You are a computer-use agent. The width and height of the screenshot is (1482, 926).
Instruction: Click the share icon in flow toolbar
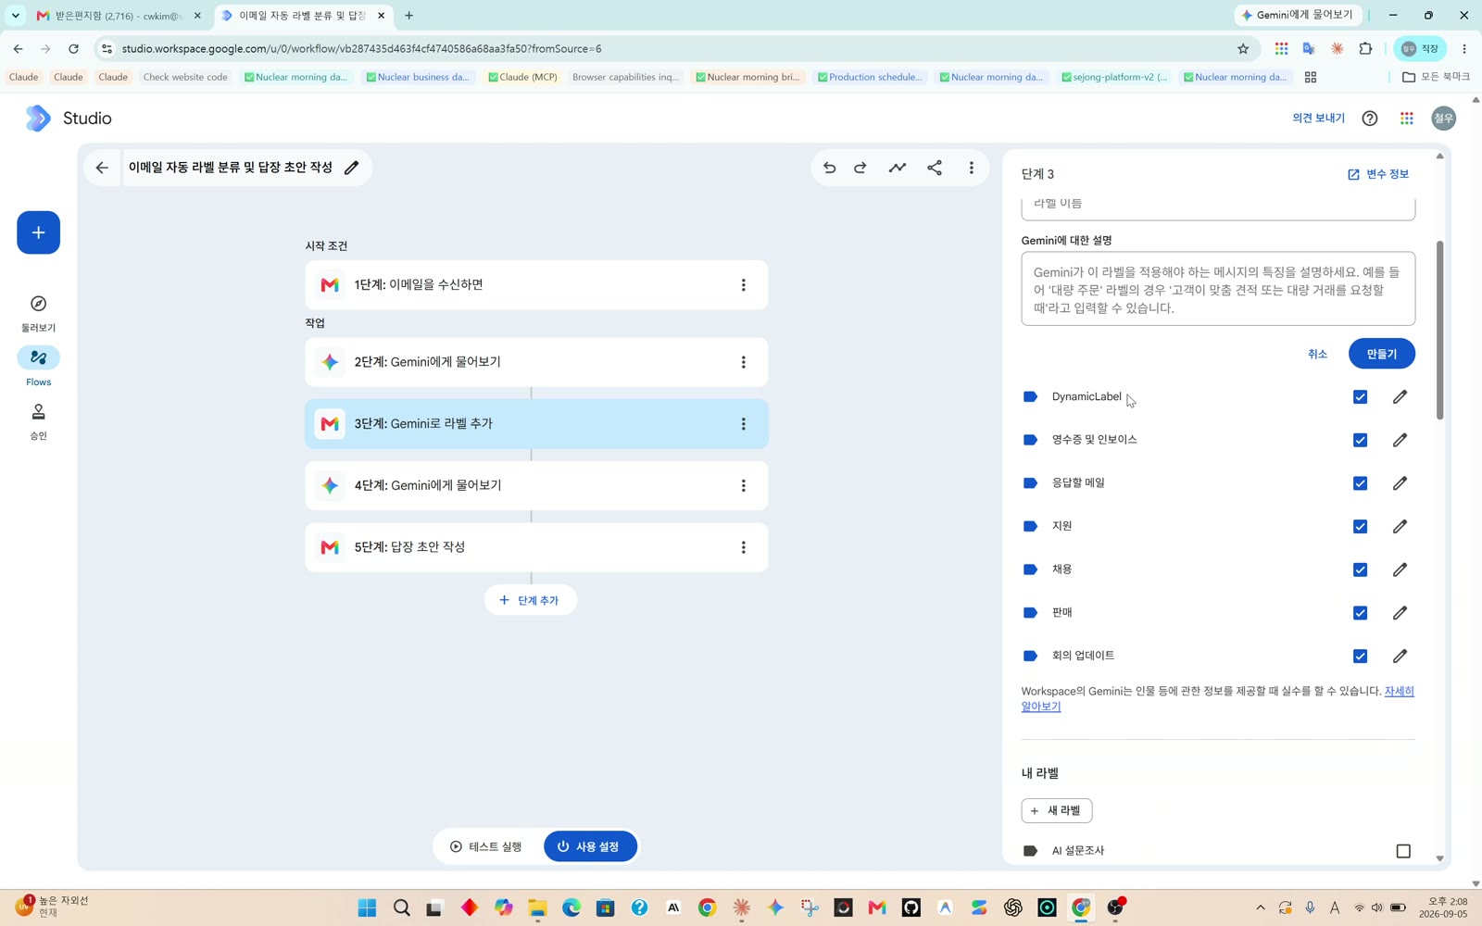pos(935,168)
